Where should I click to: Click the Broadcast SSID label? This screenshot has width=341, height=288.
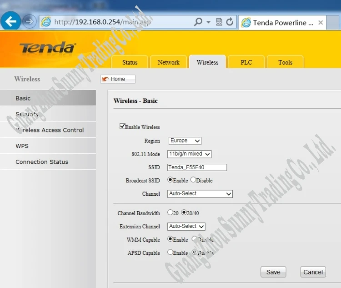pos(143,181)
